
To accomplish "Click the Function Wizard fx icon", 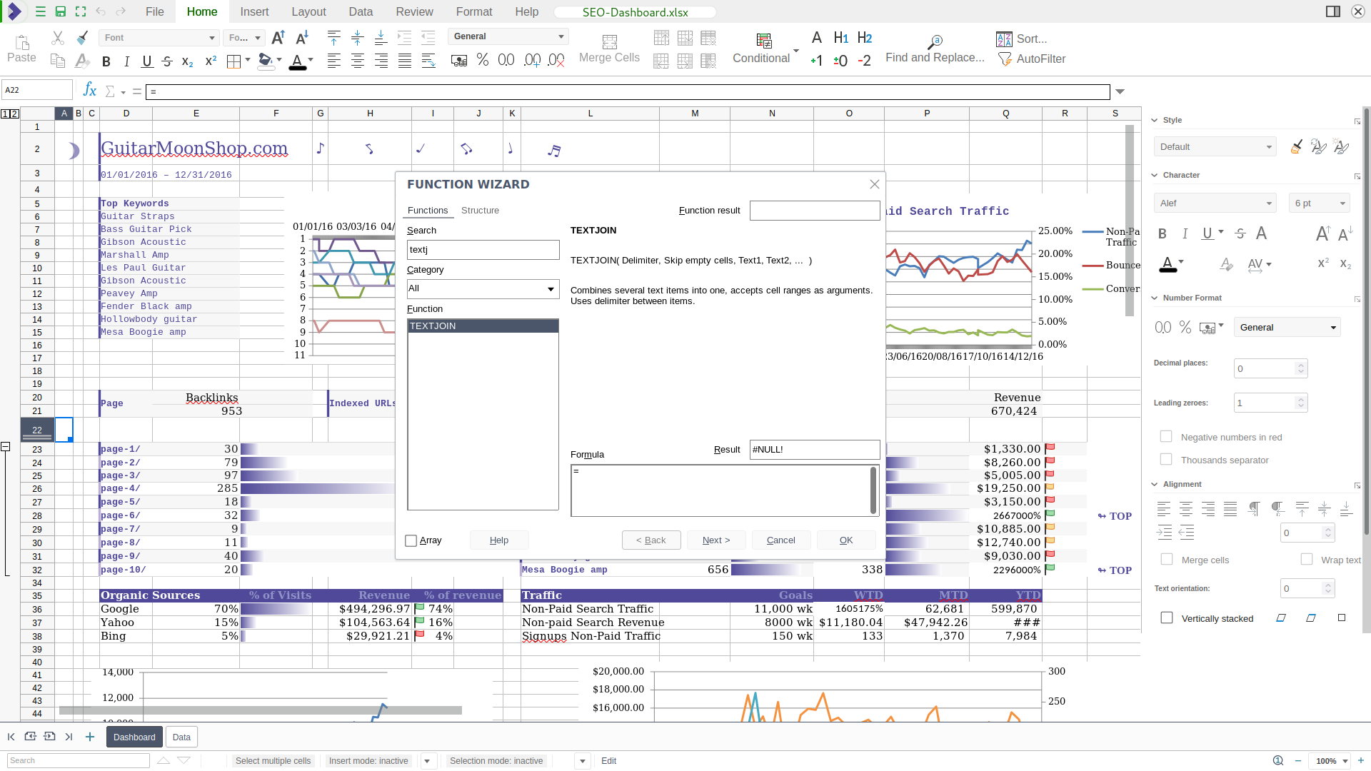I will pyautogui.click(x=89, y=90).
